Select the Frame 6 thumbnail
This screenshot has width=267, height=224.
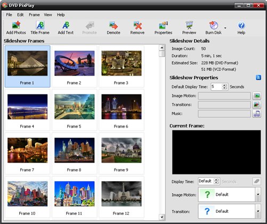tap(122, 110)
